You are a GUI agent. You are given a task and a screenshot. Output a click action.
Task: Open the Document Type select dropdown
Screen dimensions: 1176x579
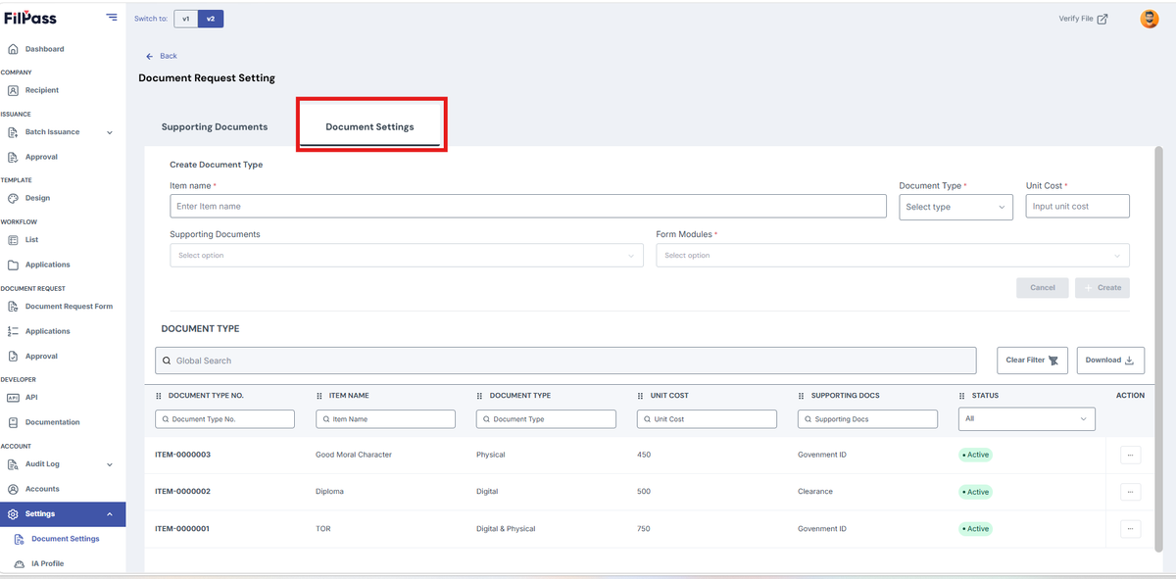[x=955, y=207]
